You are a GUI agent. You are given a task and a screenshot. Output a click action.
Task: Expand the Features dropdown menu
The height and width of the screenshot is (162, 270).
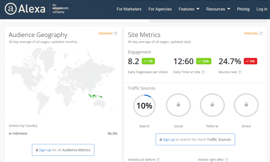point(189,9)
